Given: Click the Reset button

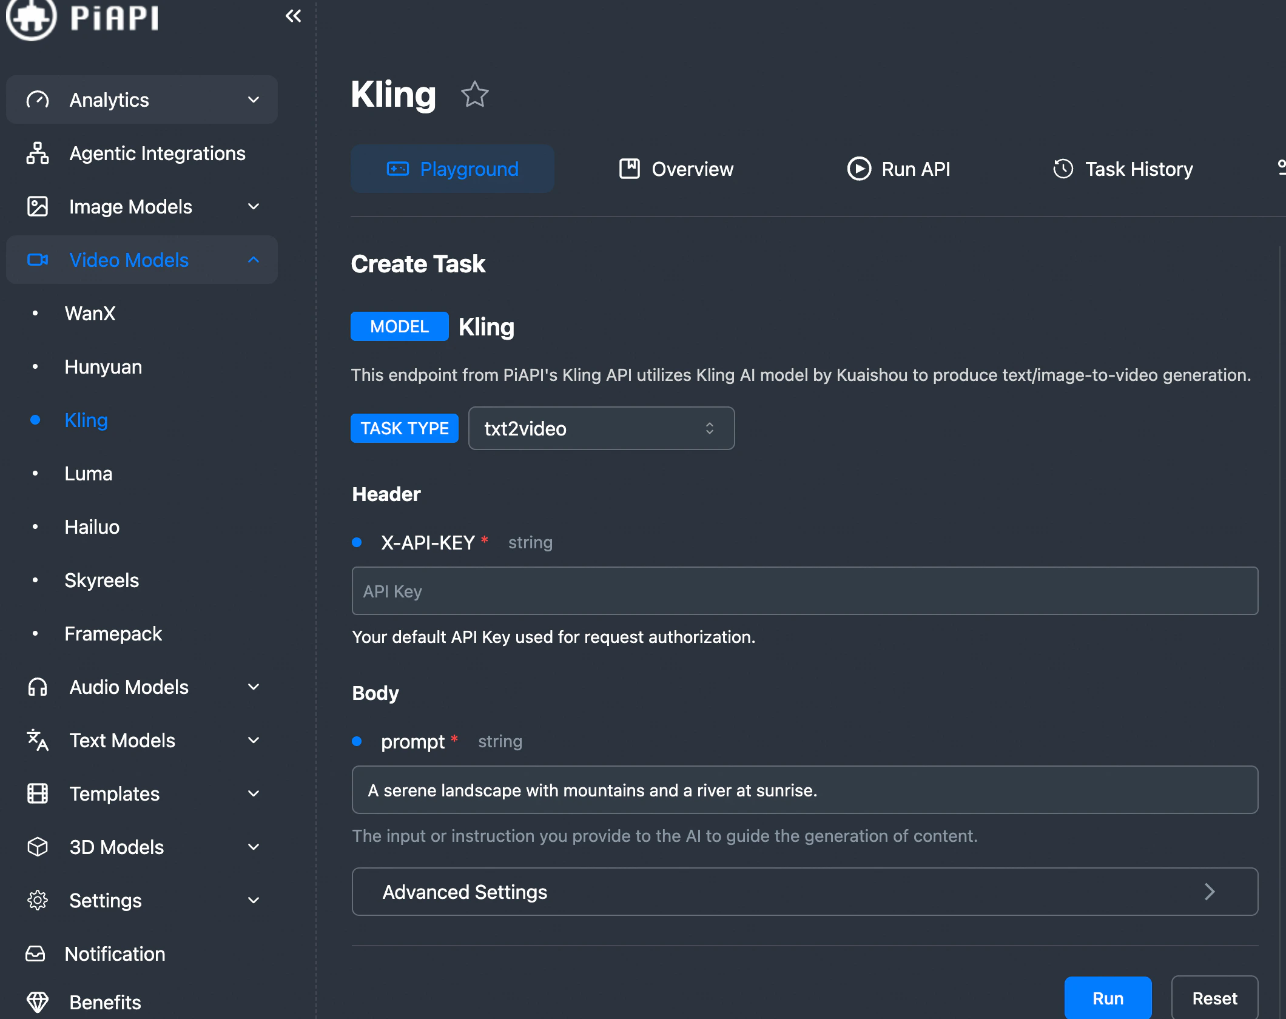Looking at the screenshot, I should [x=1214, y=998].
